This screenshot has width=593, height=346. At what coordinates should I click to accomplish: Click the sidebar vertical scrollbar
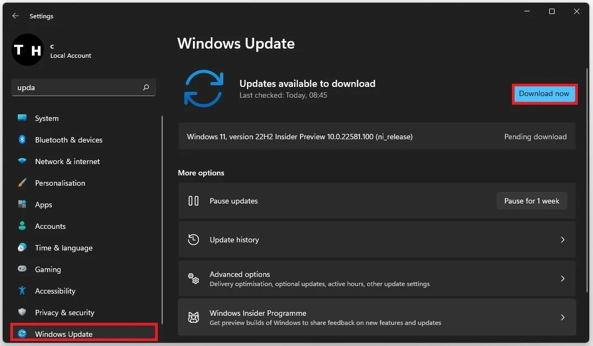(x=162, y=220)
